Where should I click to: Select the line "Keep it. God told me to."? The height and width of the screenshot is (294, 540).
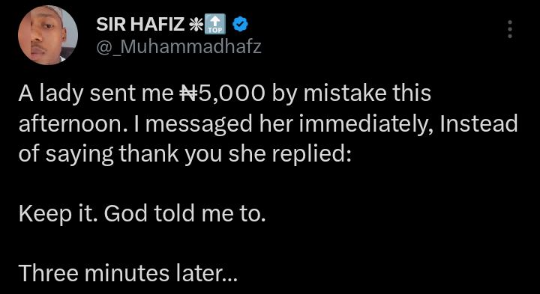tap(142, 215)
